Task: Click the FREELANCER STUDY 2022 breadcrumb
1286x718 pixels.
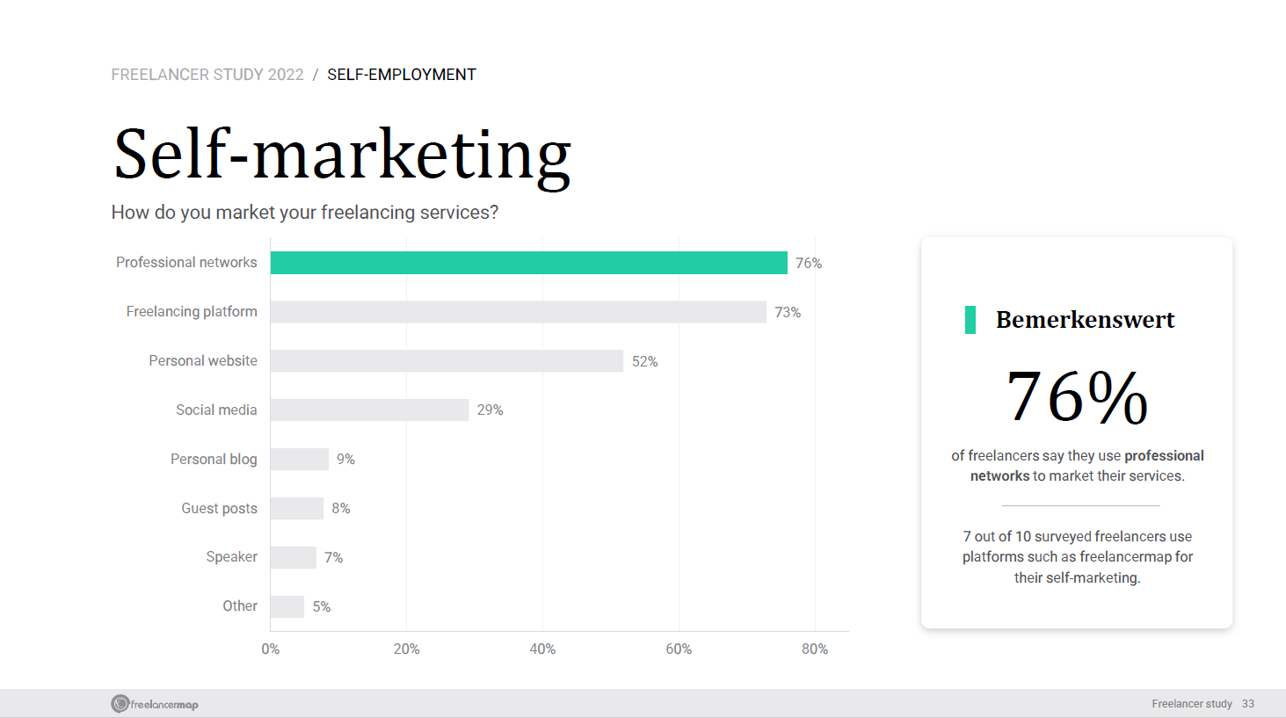Action: 207,75
